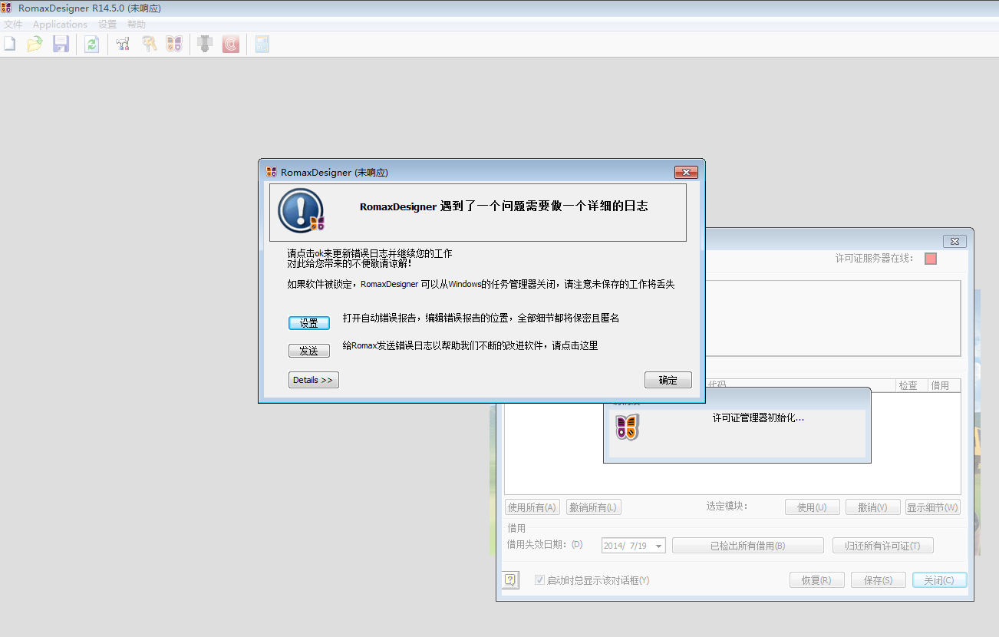Screen dimensions: 999x637
Task: Click the 检查 column header
Action: (x=912, y=385)
